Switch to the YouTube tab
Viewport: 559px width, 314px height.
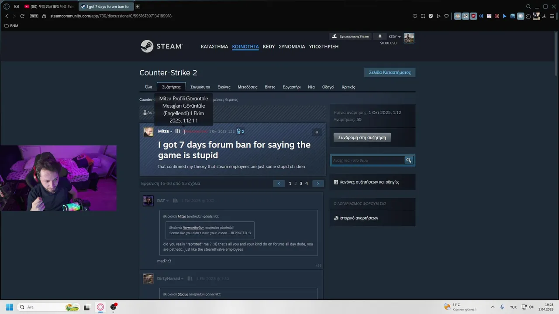coord(49,7)
